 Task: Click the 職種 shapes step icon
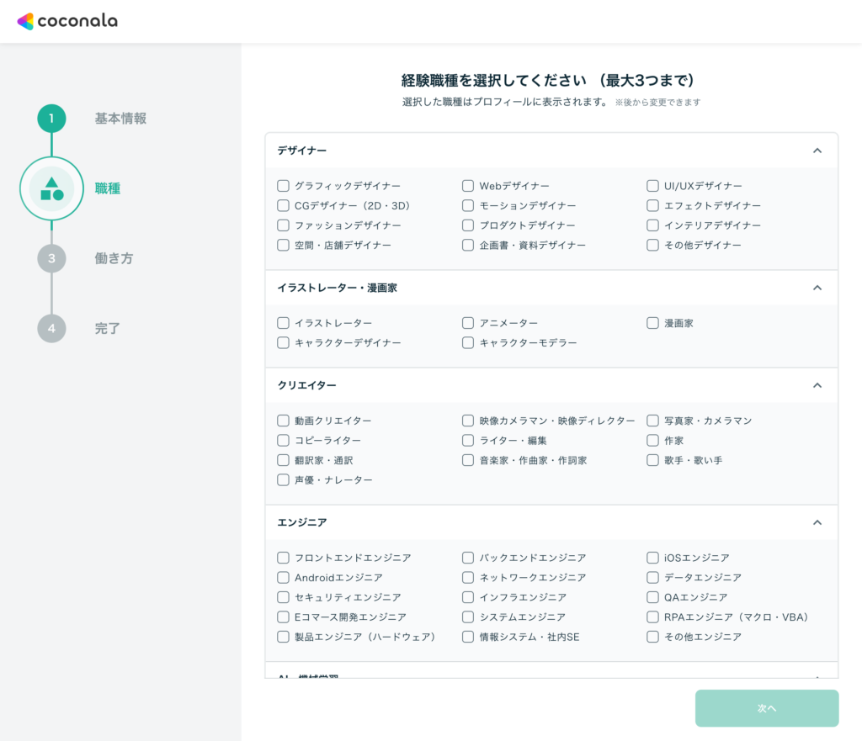51,188
